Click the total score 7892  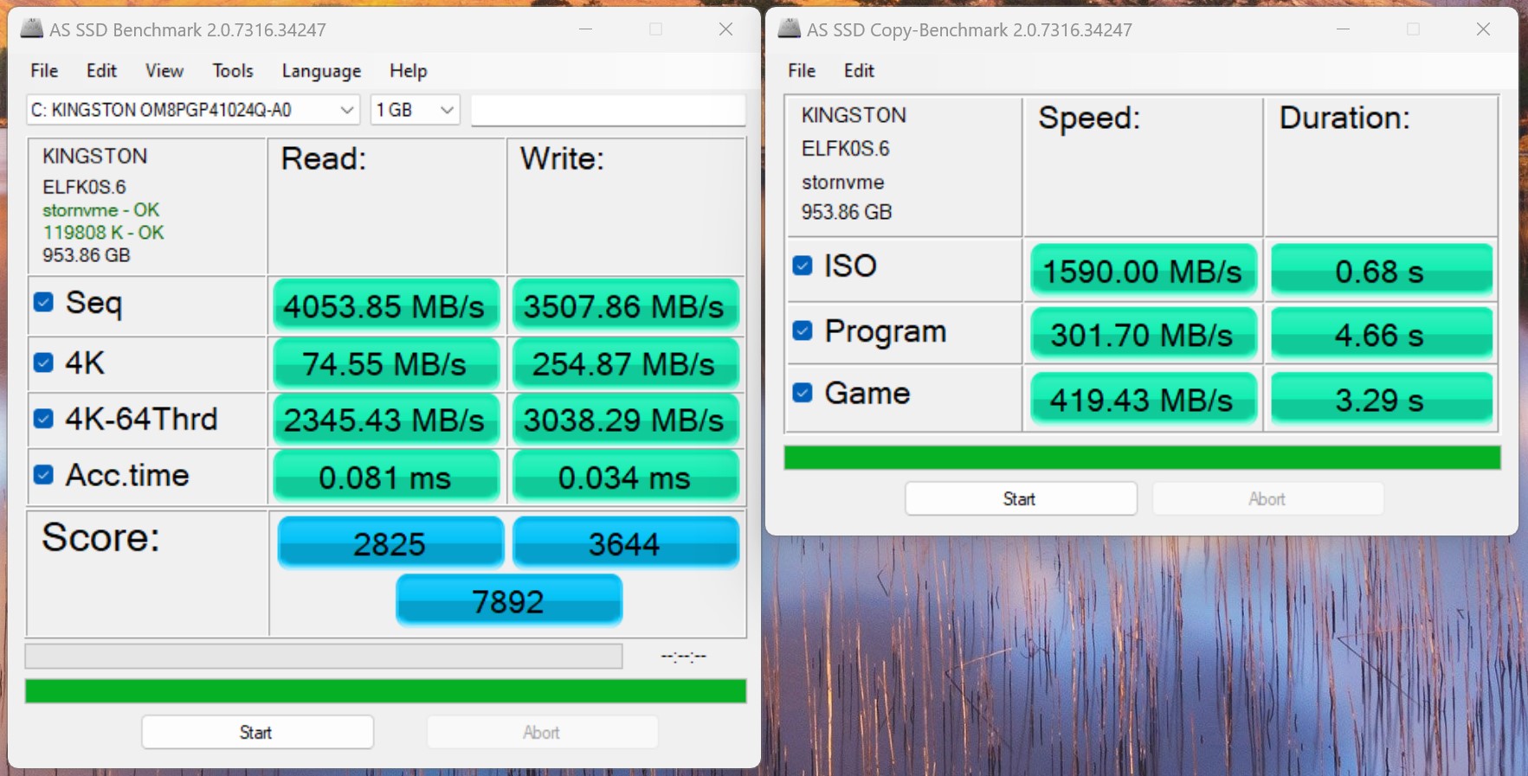pos(509,600)
